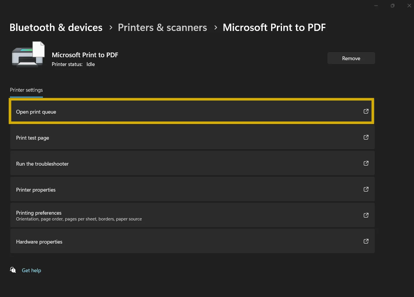
Task: Print test page row
Action: pyautogui.click(x=192, y=137)
